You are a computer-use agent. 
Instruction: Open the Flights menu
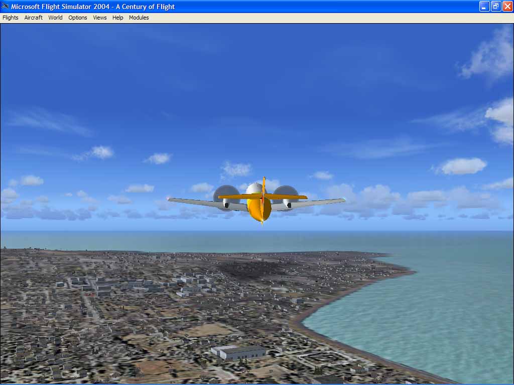tap(11, 18)
